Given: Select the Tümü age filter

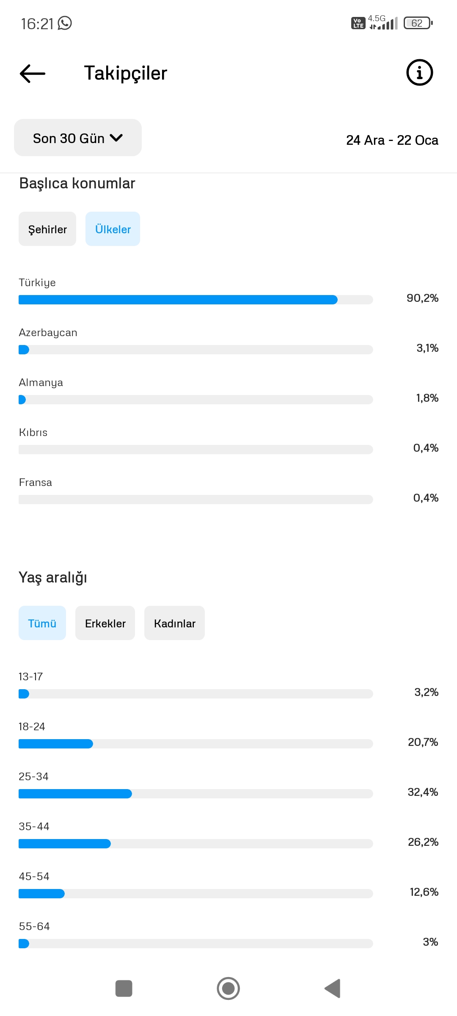Looking at the screenshot, I should (x=42, y=623).
